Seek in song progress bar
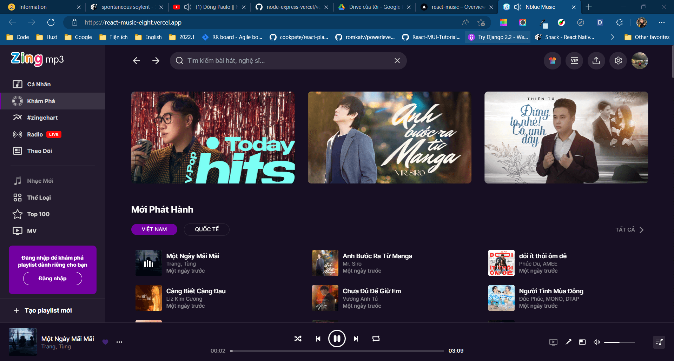674x361 pixels. click(x=337, y=351)
